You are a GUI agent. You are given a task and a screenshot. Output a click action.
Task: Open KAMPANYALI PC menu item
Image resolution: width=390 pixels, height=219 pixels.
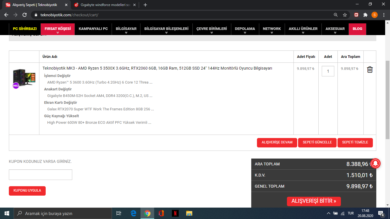pyautogui.click(x=93, y=29)
